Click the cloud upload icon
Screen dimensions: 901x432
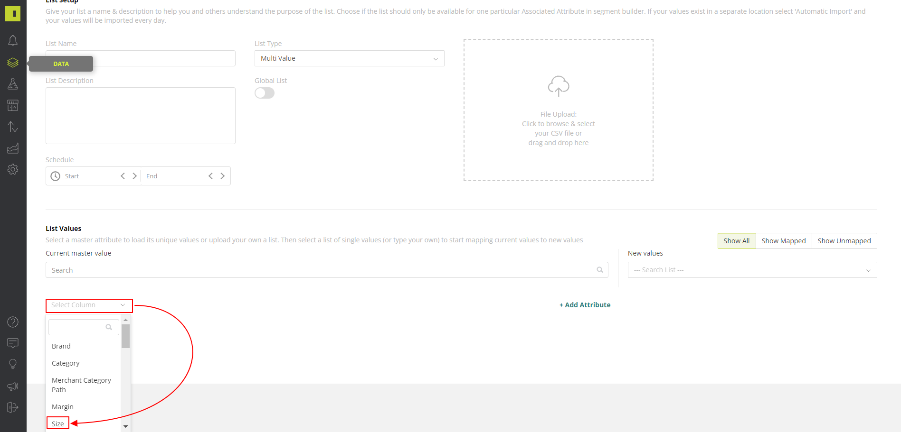[x=559, y=86]
